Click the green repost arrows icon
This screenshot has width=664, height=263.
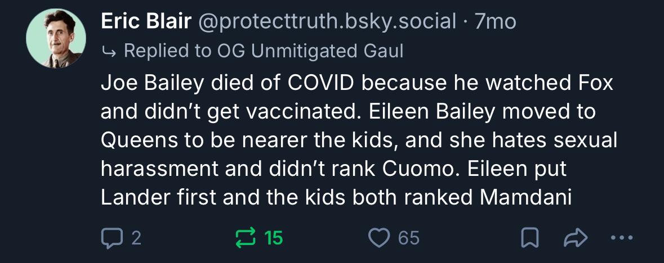coord(247,238)
